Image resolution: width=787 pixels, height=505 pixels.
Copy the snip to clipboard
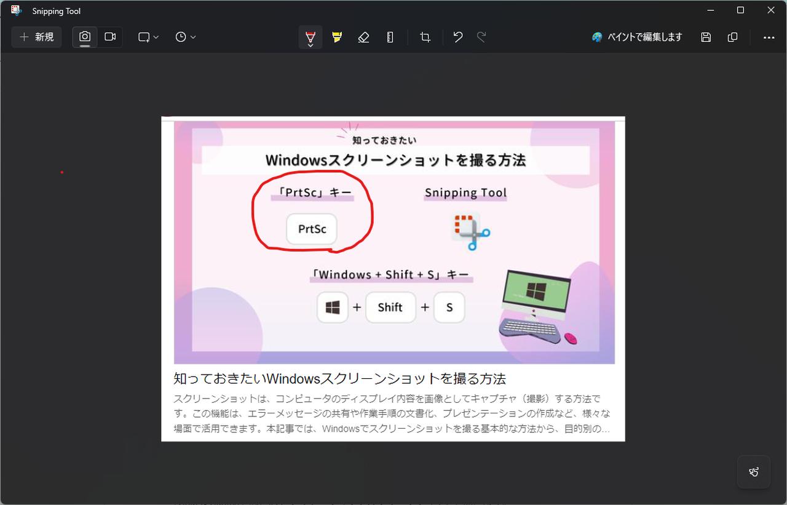tap(732, 37)
